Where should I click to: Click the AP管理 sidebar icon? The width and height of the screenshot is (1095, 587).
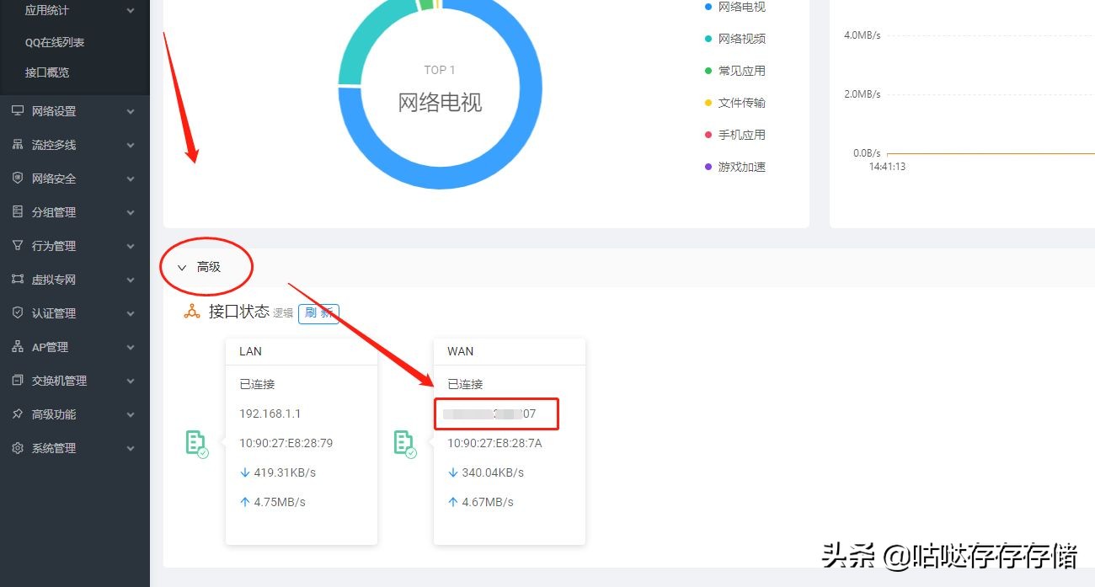19,346
